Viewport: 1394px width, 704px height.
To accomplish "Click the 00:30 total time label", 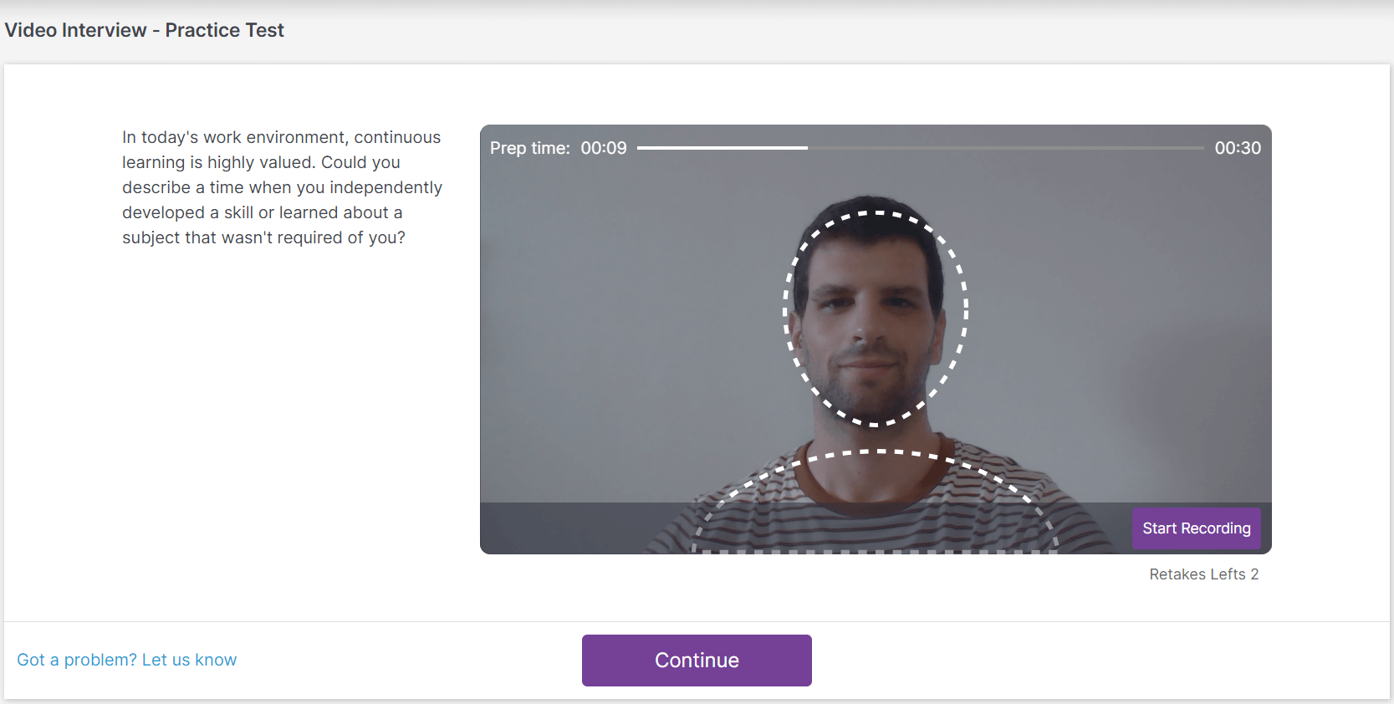I will coord(1238,148).
